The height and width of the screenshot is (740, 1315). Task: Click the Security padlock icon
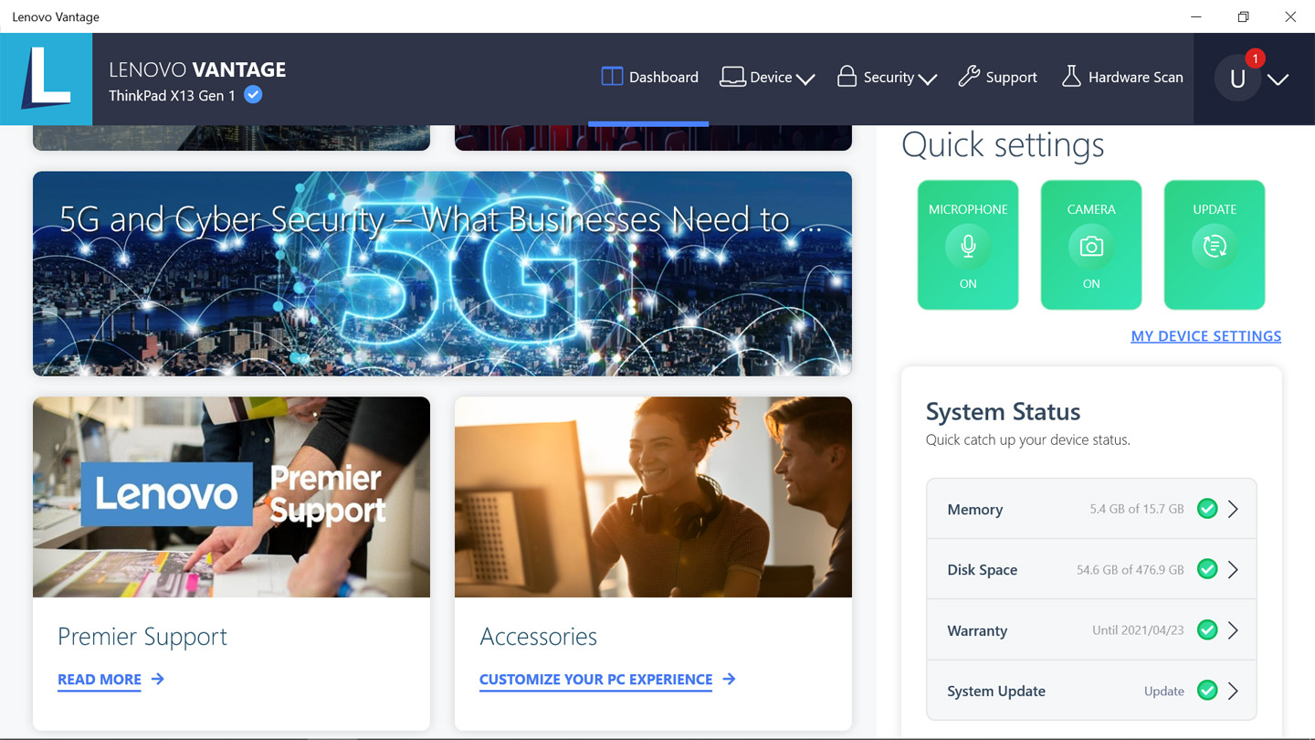click(x=847, y=77)
